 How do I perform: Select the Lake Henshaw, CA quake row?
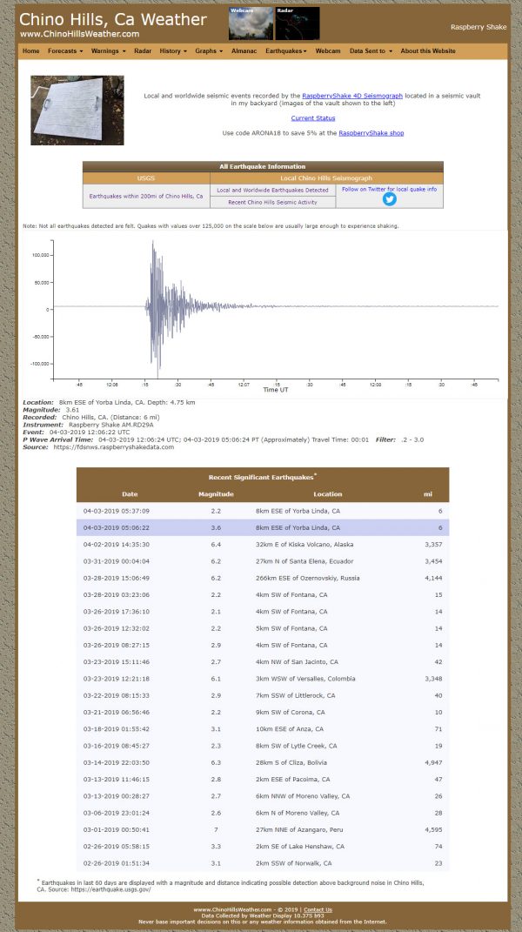pos(263,847)
